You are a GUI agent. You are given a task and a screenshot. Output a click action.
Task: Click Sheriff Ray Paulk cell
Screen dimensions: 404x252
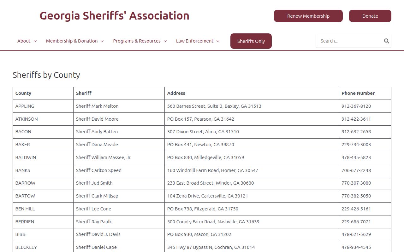point(119,222)
